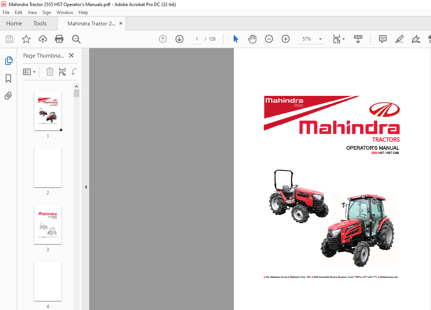The image size is (431, 310).
Task: Choose the Hand pan tool
Action: pyautogui.click(x=252, y=39)
